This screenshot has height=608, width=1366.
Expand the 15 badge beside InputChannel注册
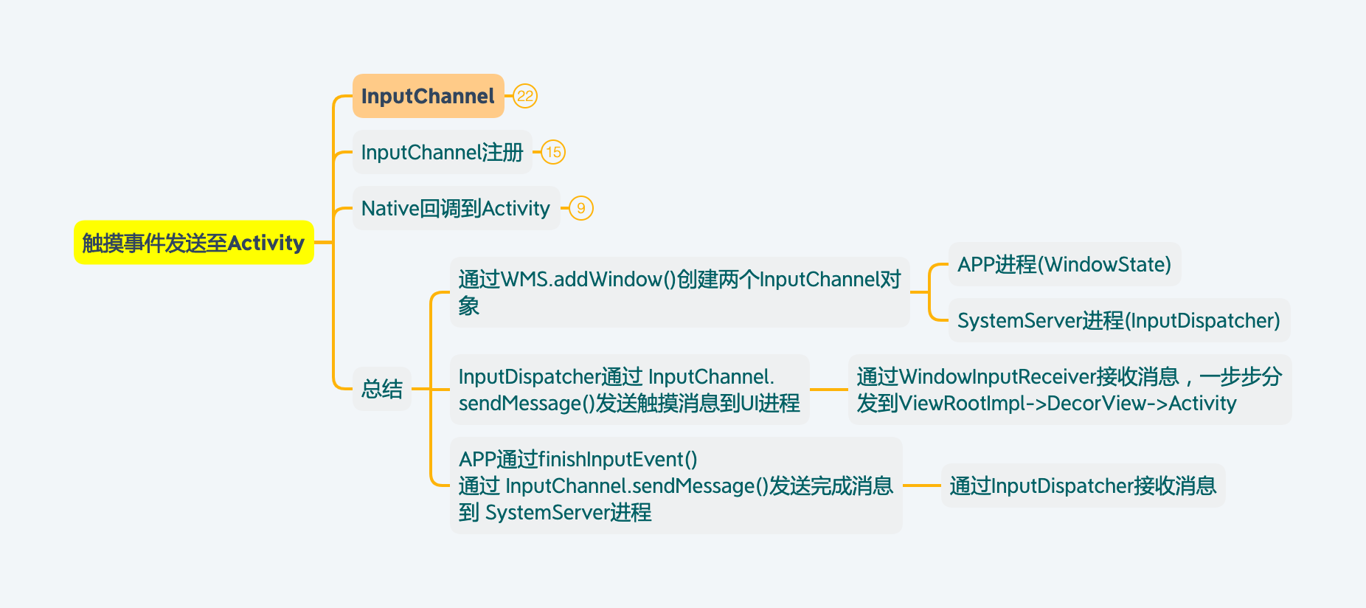coord(553,152)
